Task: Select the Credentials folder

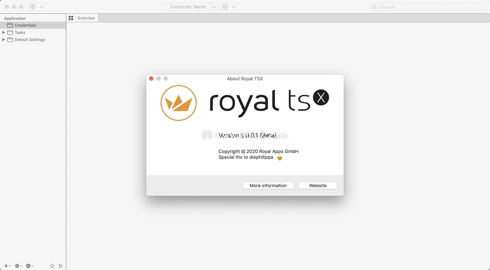Action: (x=33, y=25)
